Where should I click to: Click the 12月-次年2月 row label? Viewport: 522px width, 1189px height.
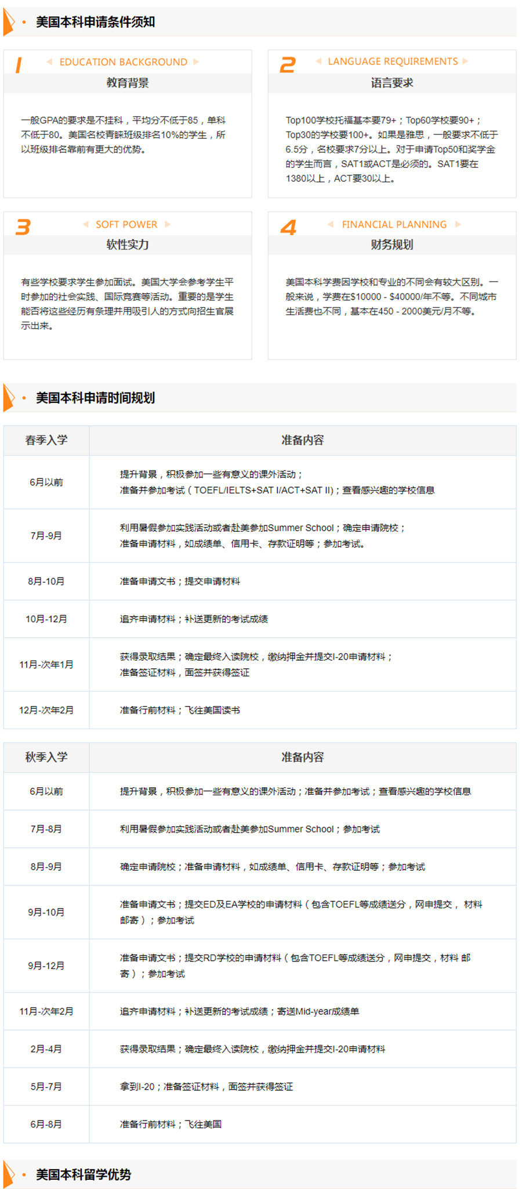(x=46, y=710)
